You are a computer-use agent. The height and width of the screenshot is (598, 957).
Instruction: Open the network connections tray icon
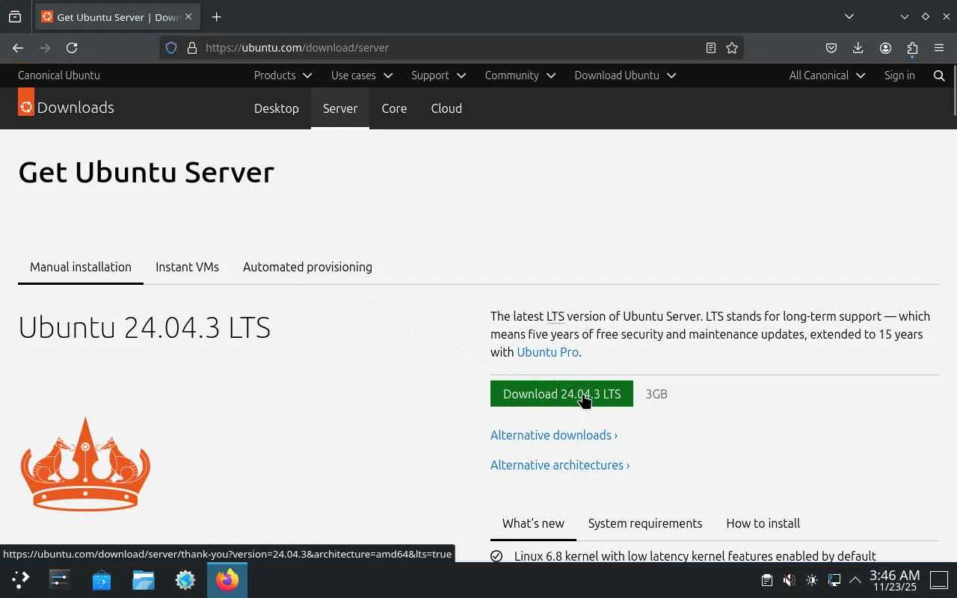point(834,579)
